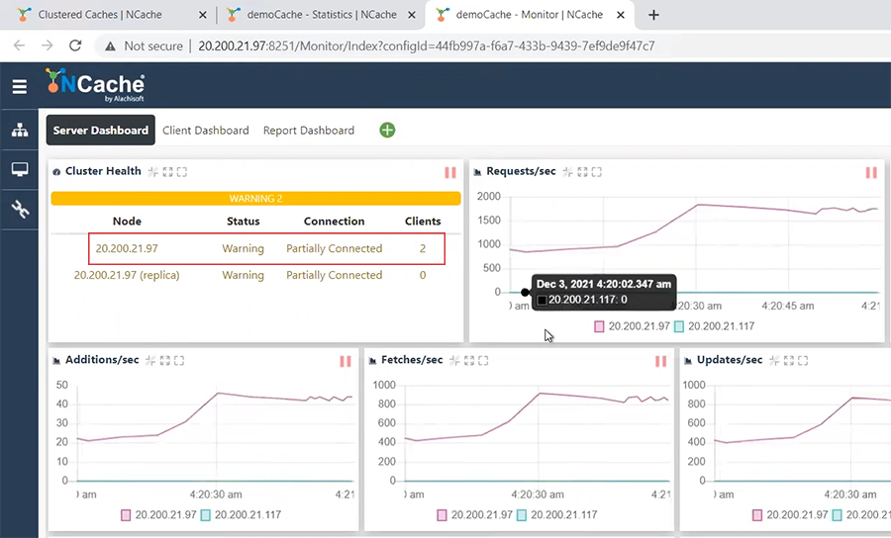Toggle 20.200.21.97 series in Additions/sec legend

pos(158,514)
